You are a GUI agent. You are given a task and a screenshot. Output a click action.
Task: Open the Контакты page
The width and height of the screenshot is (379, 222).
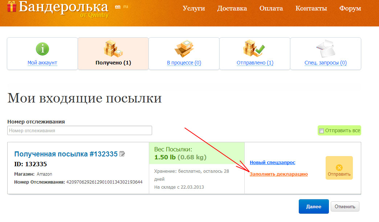311,8
